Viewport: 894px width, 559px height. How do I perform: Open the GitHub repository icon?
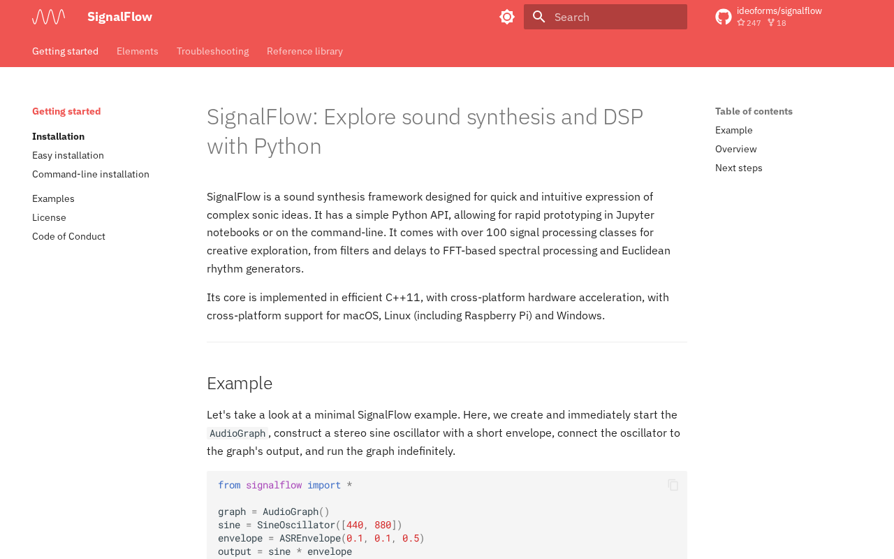pyautogui.click(x=724, y=17)
